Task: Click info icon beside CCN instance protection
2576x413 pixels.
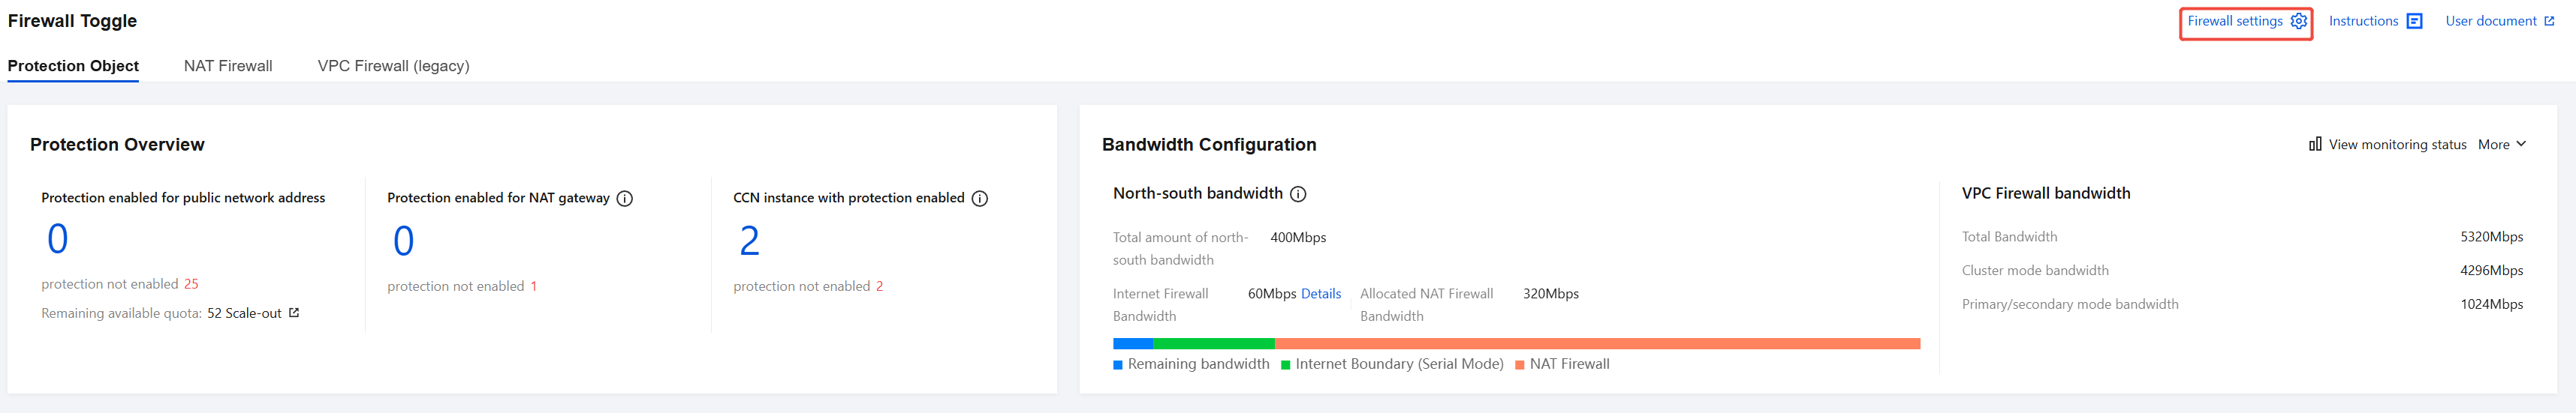Action: [980, 199]
